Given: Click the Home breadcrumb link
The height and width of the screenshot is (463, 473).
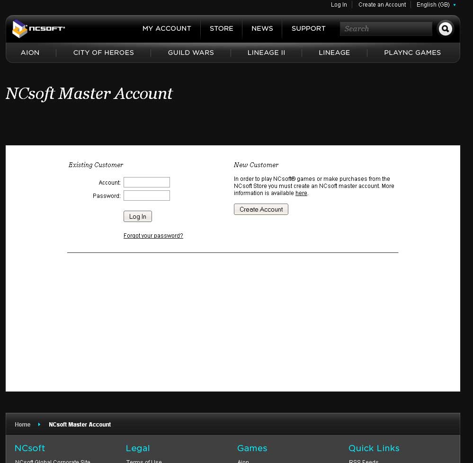Looking at the screenshot, I should pos(23,424).
